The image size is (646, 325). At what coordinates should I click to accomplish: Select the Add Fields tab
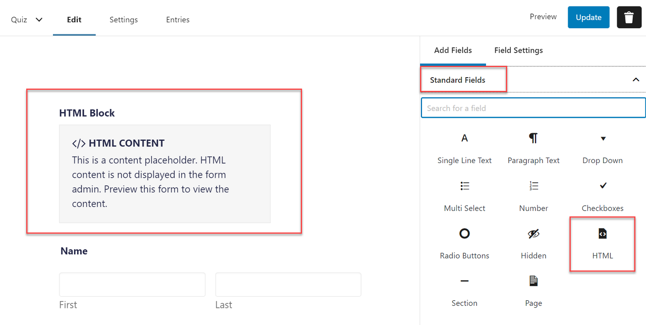(x=453, y=50)
